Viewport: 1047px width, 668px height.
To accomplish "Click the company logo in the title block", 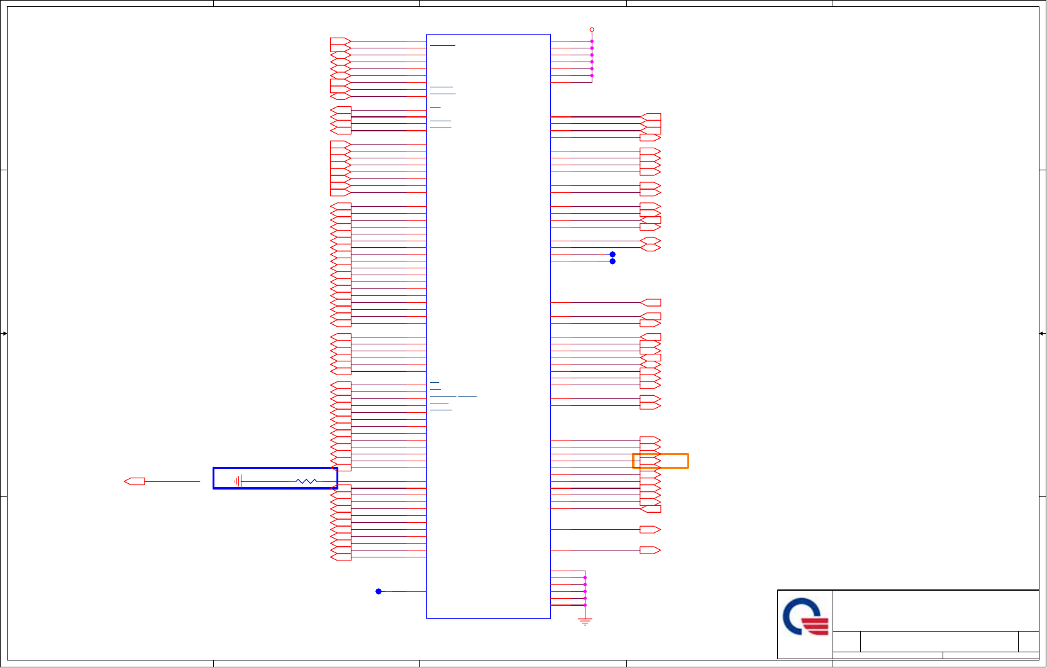I will [806, 616].
